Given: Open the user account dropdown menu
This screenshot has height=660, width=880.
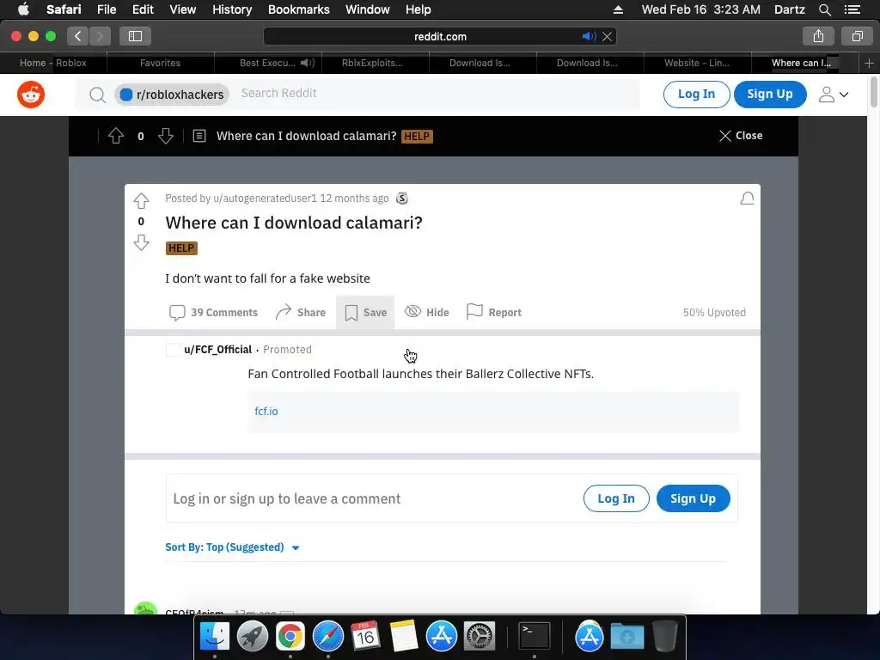Looking at the screenshot, I should 834,95.
